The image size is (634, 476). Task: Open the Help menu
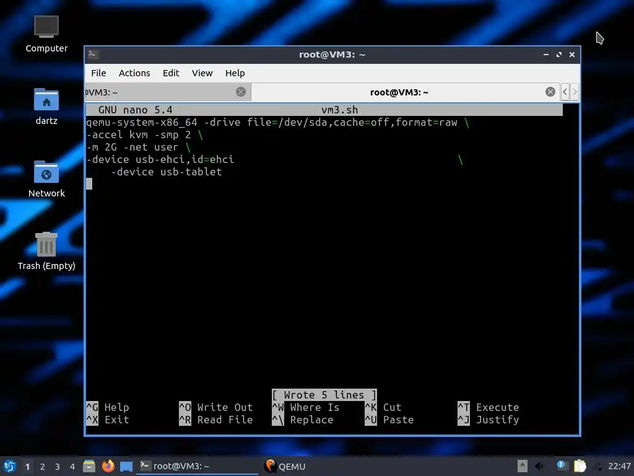[x=235, y=73]
